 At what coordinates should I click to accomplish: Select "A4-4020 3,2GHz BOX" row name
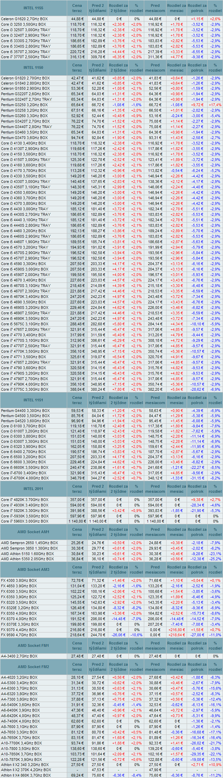click(19, 677)
